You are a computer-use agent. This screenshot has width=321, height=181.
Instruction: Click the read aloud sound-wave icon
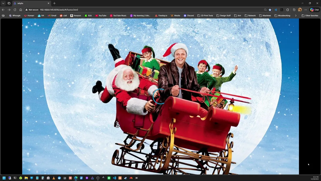pyautogui.click(x=276, y=10)
